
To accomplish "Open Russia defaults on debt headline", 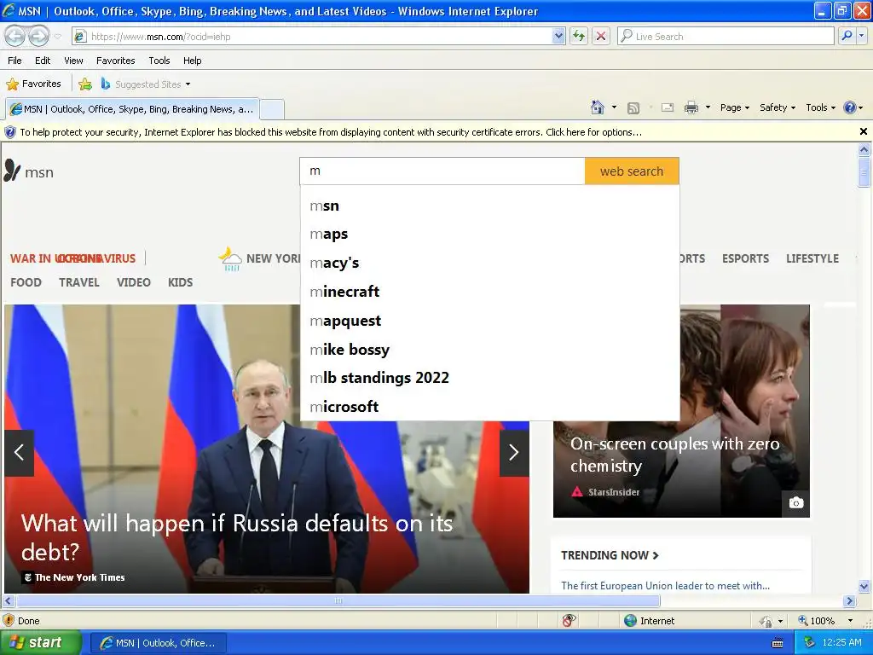I will tap(237, 537).
